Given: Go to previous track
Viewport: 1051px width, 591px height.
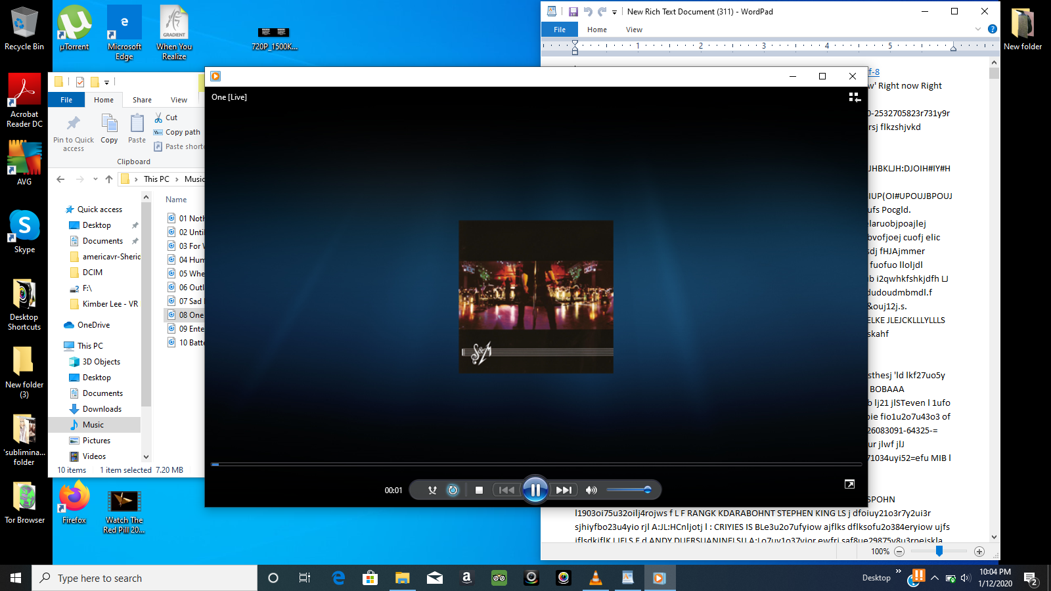Looking at the screenshot, I should point(506,490).
